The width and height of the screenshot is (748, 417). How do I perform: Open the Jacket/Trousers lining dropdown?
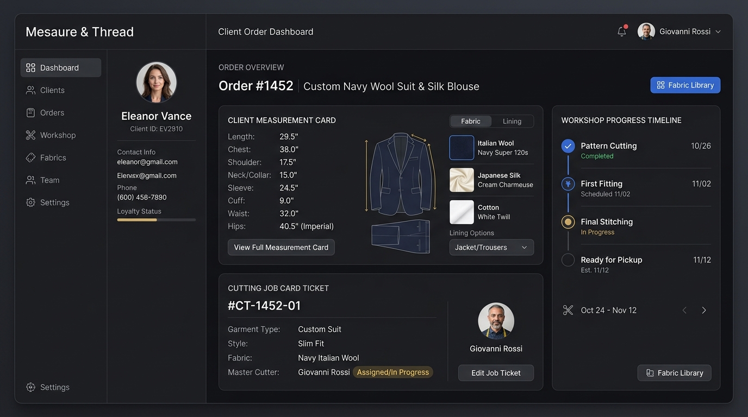tap(491, 248)
